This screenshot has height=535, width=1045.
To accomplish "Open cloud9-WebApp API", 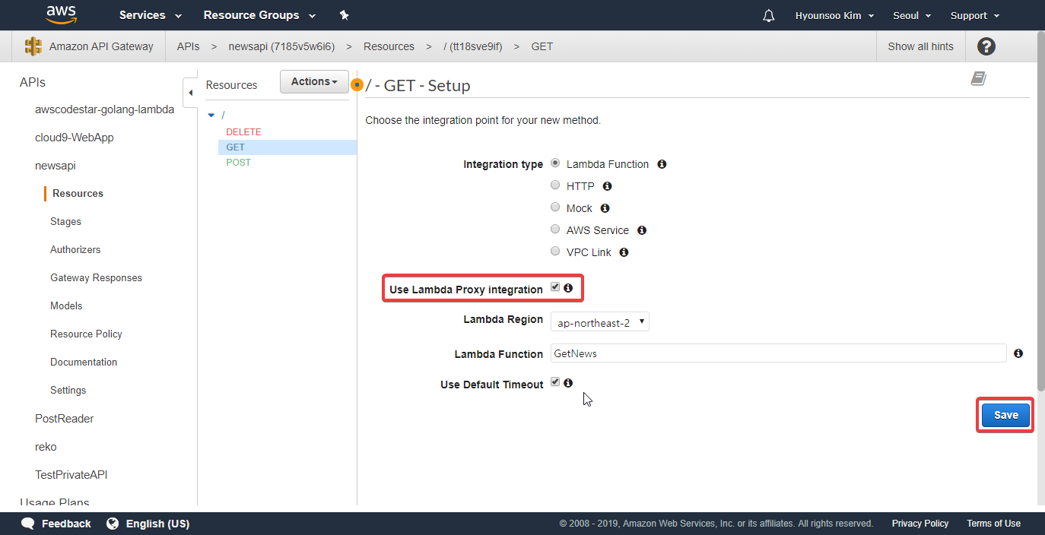I will tap(75, 138).
